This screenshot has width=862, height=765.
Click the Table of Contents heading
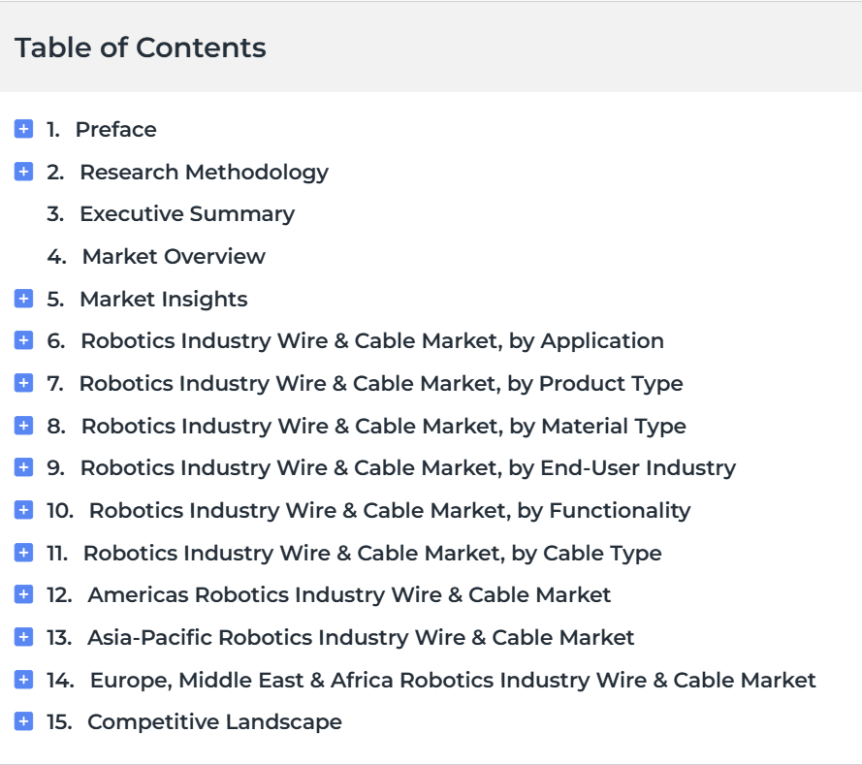tap(141, 48)
